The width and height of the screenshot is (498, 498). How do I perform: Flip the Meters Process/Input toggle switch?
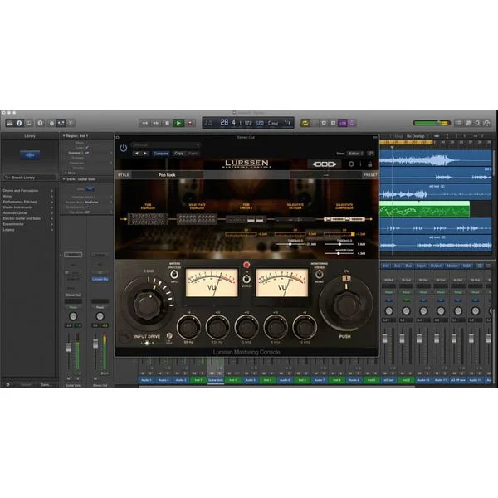click(x=174, y=275)
